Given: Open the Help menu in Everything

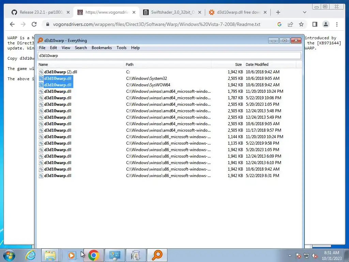Looking at the screenshot, I should (135, 48).
